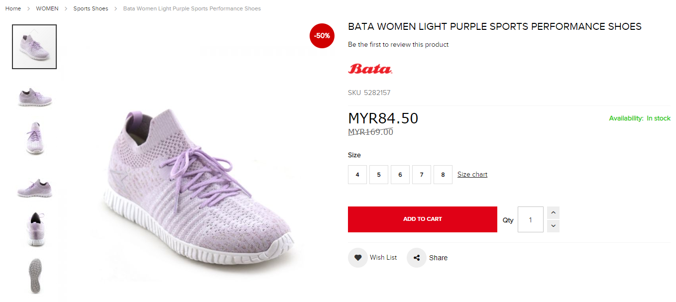Click the heart Wish List icon
The height and width of the screenshot is (302, 676).
pos(357,258)
